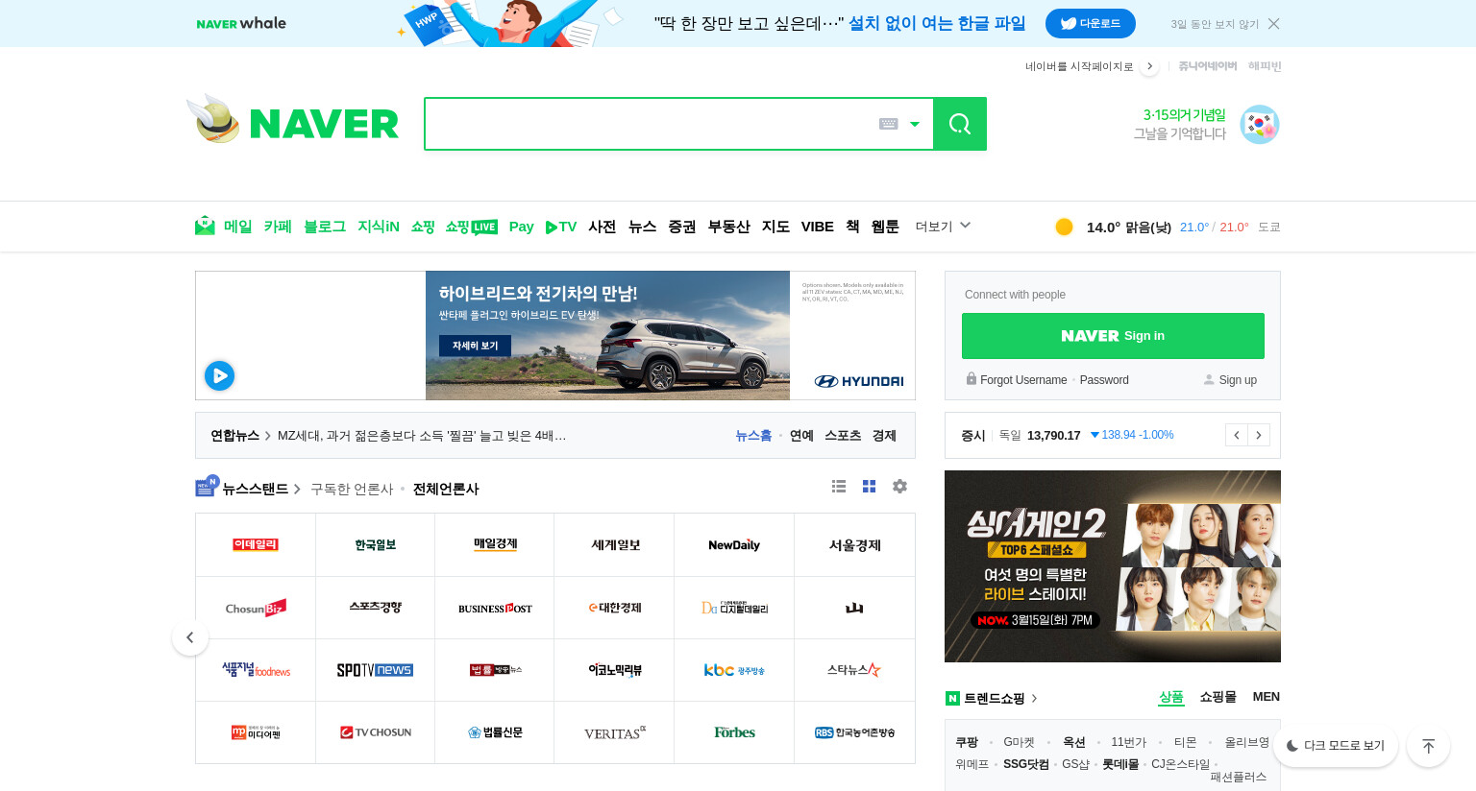Show next stock index arrow
Image resolution: width=1476 pixels, height=791 pixels.
1259,435
